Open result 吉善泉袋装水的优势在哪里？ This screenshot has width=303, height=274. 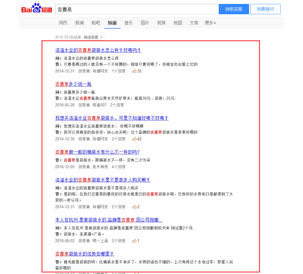coord(85,254)
